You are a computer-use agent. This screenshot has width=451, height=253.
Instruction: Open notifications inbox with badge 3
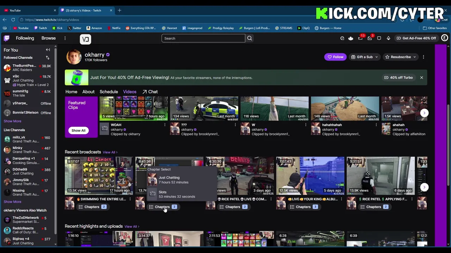[370, 38]
